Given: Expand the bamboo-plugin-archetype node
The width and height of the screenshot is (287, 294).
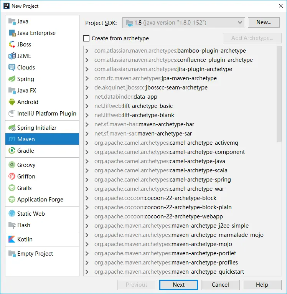Looking at the screenshot, I should (x=87, y=51).
